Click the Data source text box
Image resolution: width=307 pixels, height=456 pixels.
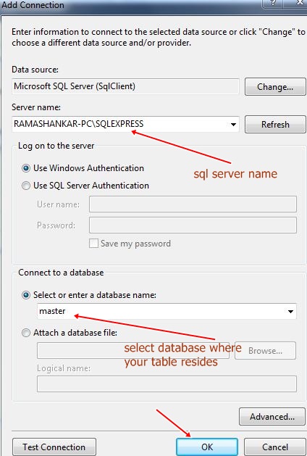(x=125, y=86)
